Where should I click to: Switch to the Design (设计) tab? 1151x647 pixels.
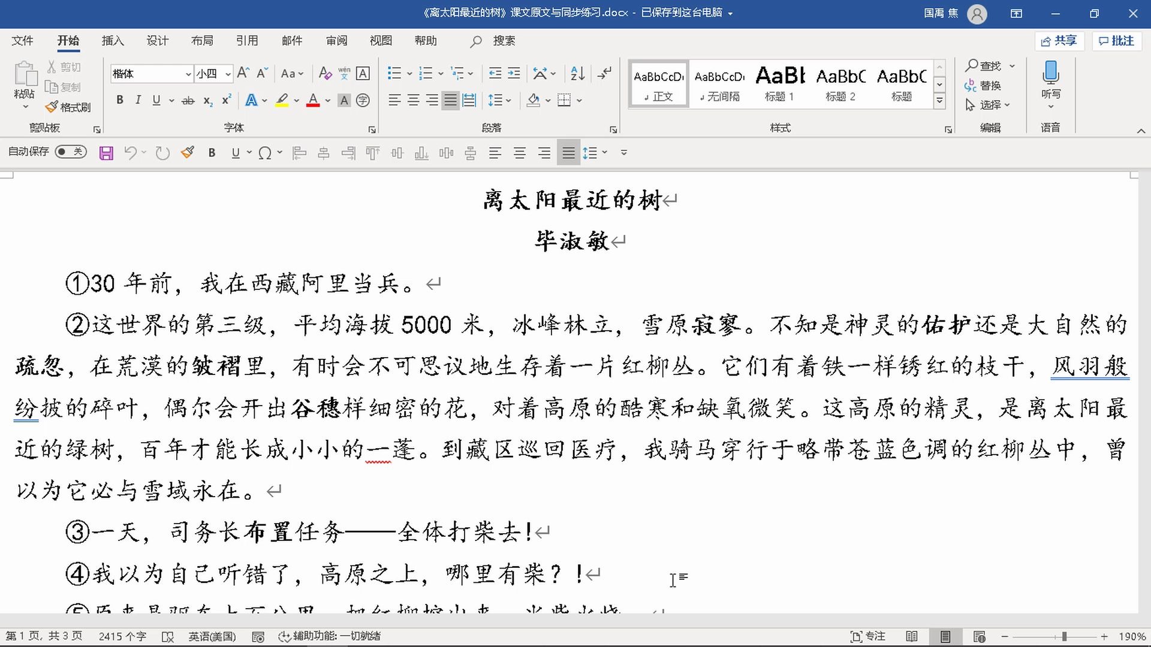(158, 41)
